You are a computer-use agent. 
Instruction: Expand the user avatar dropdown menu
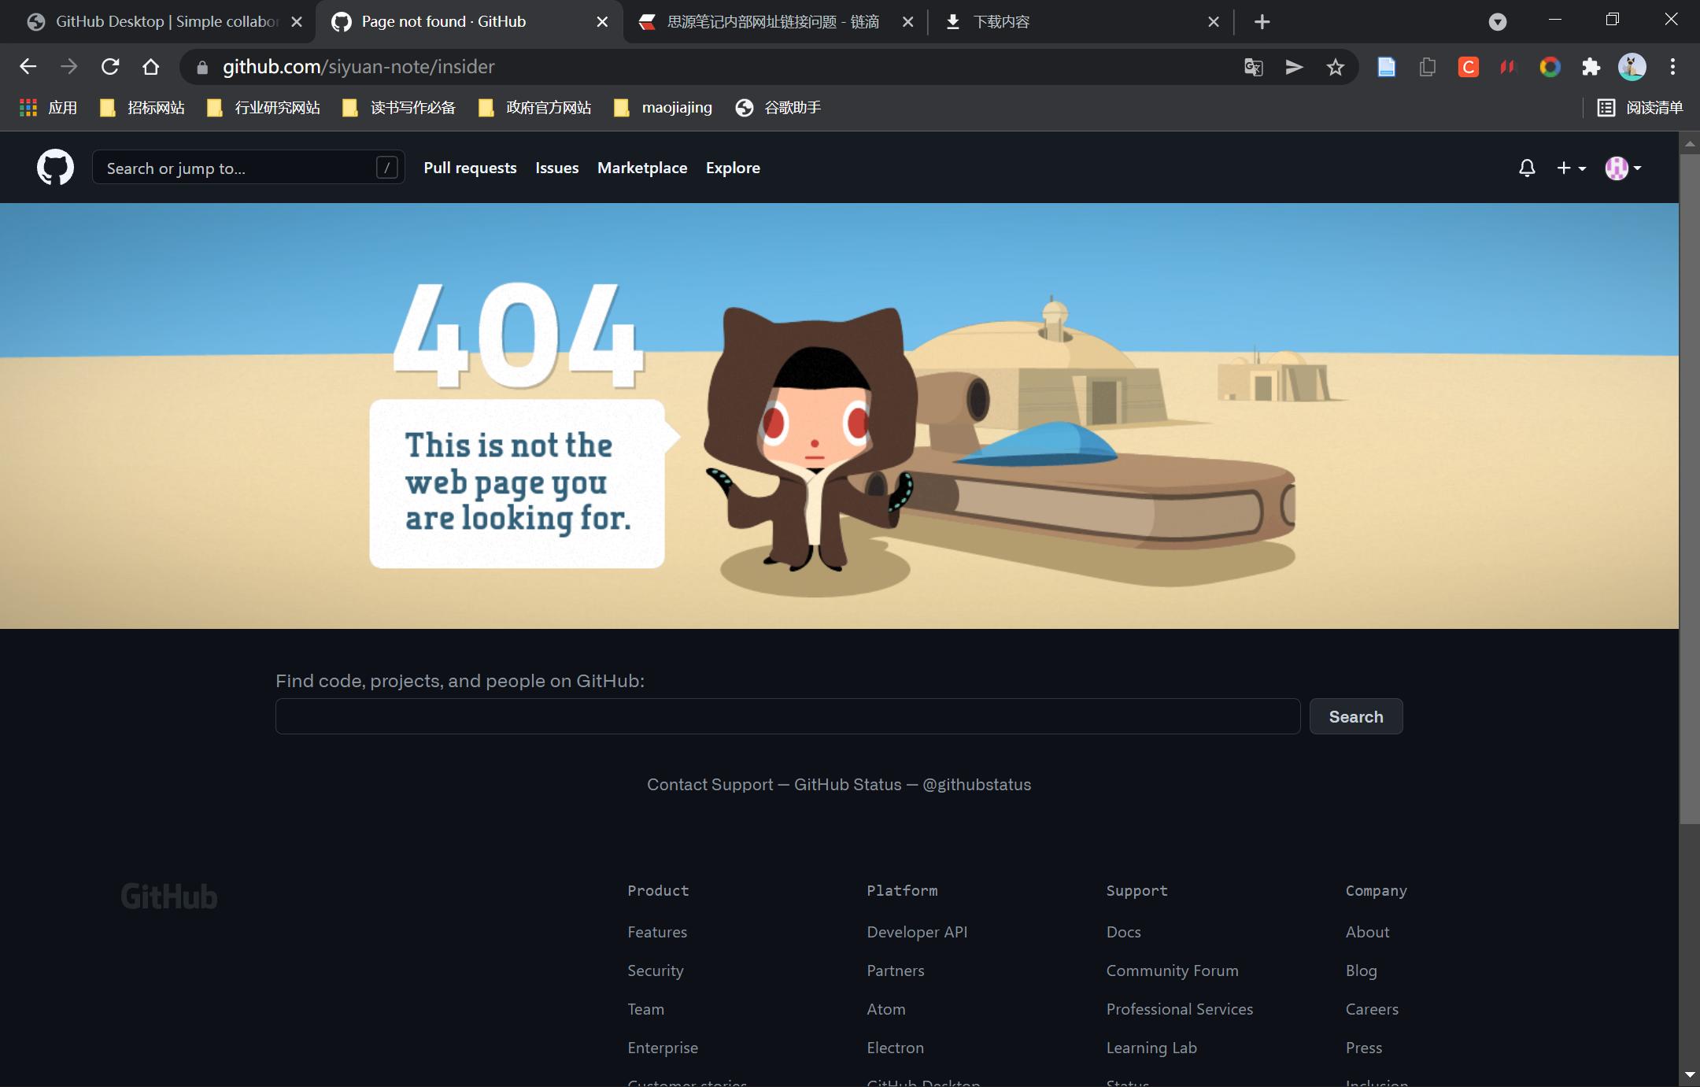point(1623,168)
